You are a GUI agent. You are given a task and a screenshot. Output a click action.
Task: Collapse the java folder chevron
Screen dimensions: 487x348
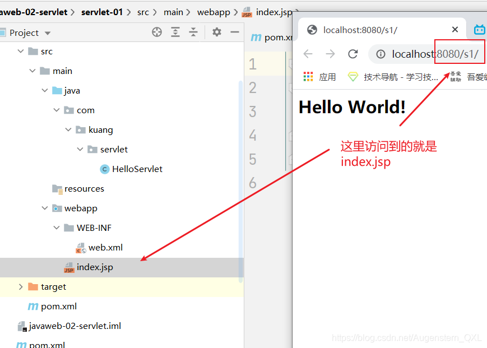point(45,90)
